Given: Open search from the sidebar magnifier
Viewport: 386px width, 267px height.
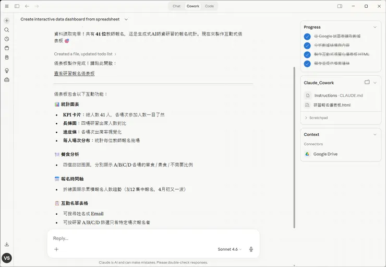Looking at the screenshot, I should pyautogui.click(x=7, y=30).
